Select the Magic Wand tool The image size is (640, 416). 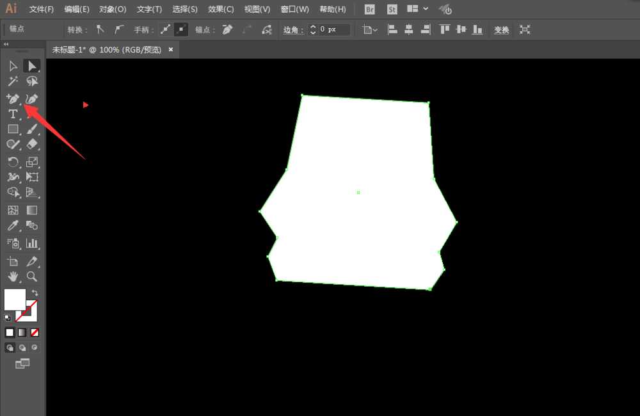[x=13, y=81]
